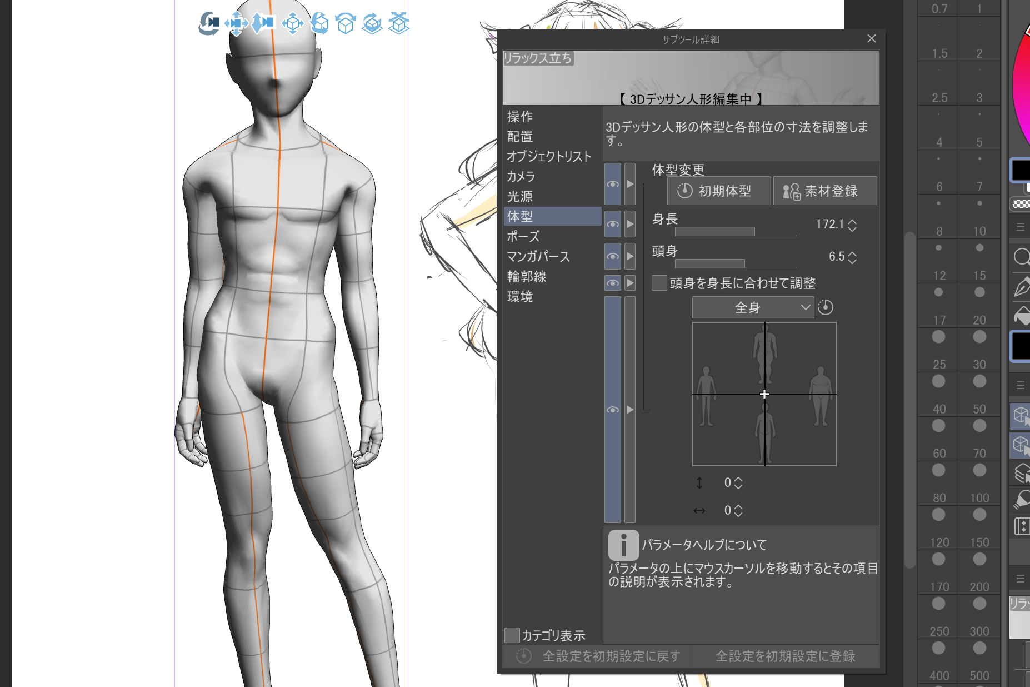Open the 全身 dropdown menu
The height and width of the screenshot is (687, 1030).
(x=753, y=307)
